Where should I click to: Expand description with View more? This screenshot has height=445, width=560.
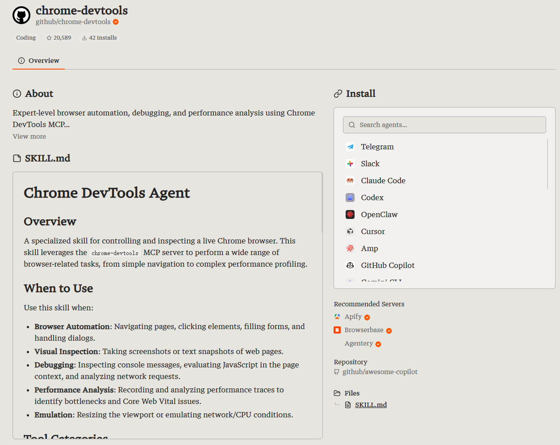[29, 136]
